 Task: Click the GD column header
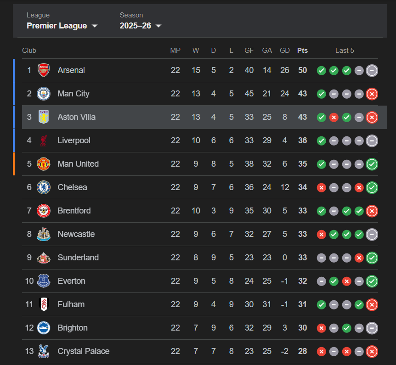[285, 51]
